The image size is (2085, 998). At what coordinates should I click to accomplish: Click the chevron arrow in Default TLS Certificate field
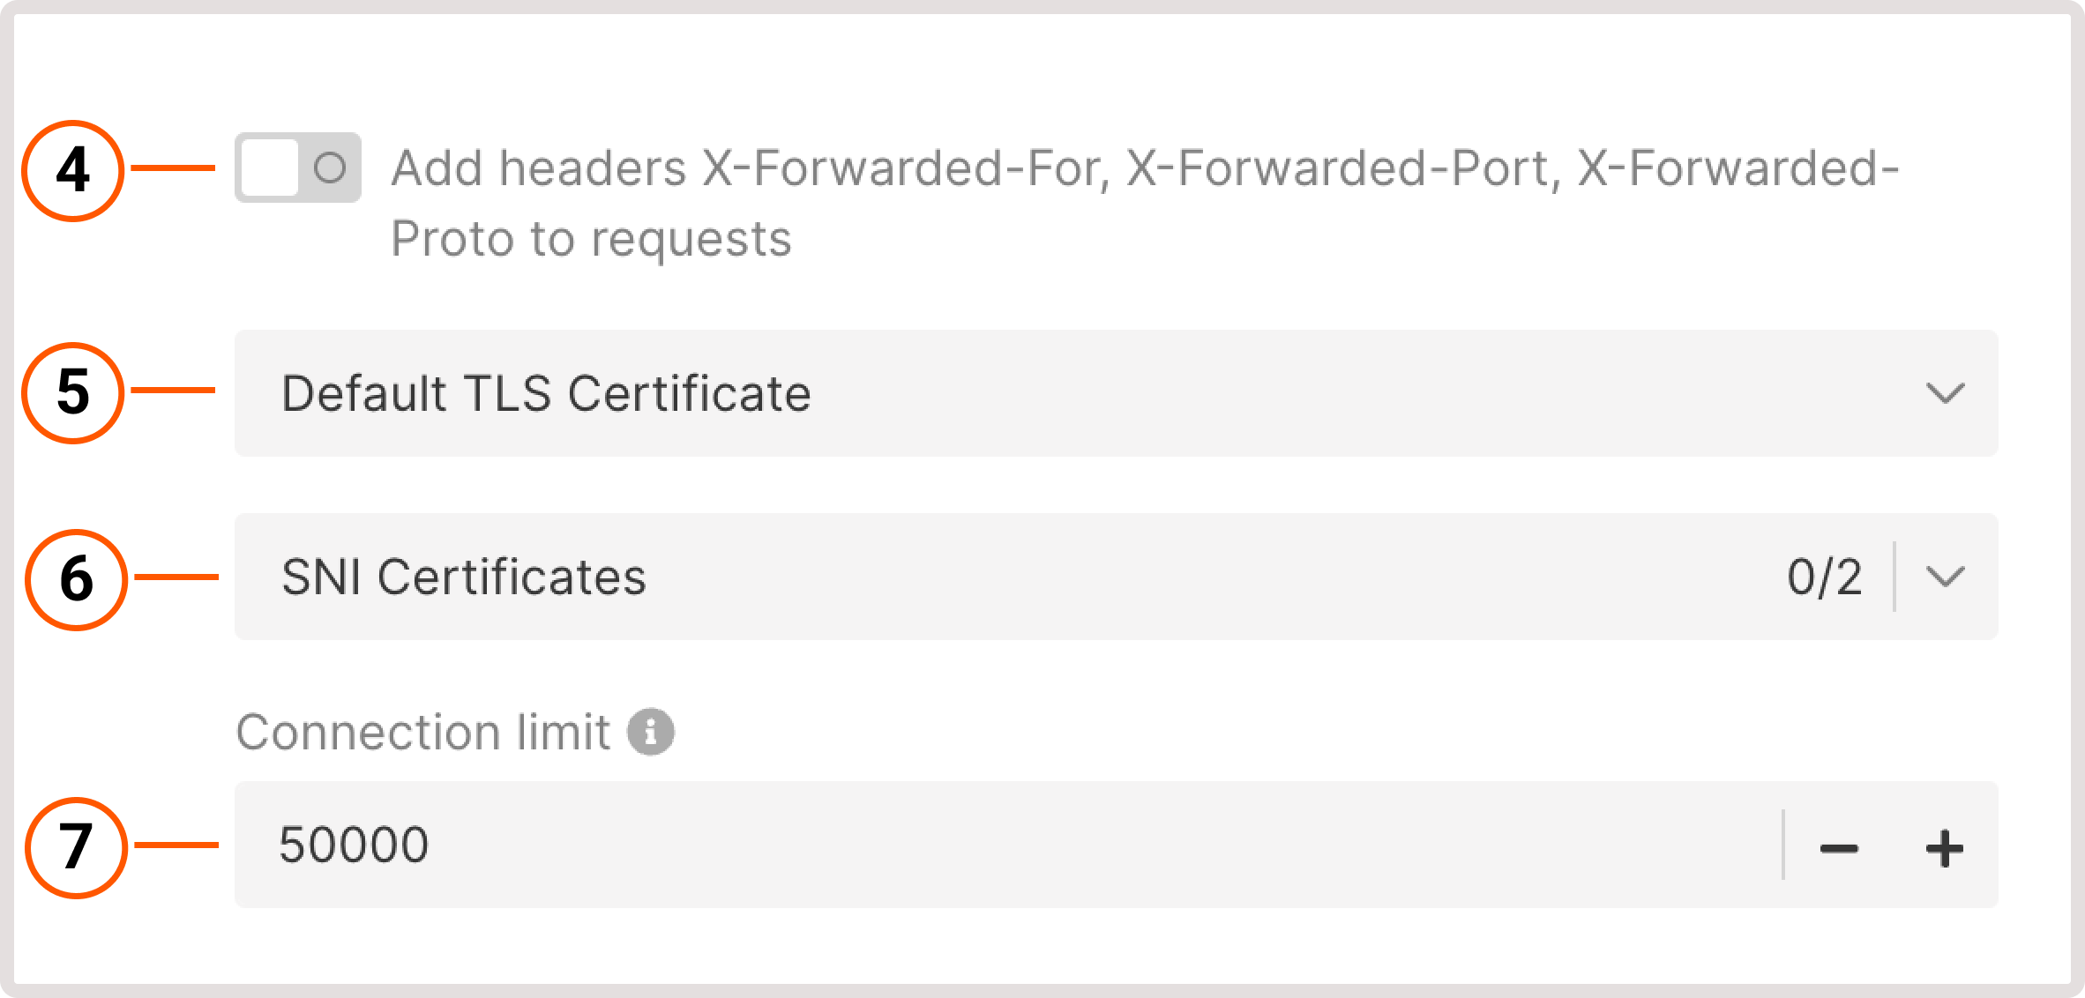pos(1945,393)
